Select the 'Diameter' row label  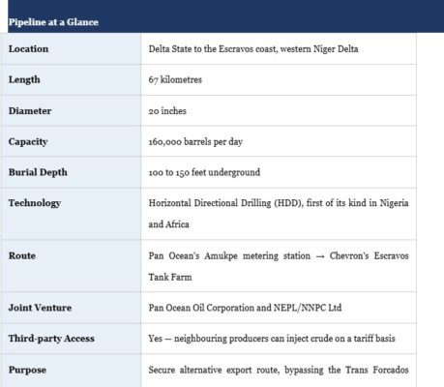point(30,110)
